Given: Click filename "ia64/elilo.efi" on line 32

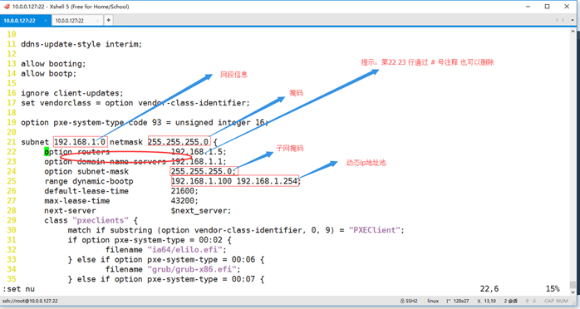Looking at the screenshot, I should point(185,250).
